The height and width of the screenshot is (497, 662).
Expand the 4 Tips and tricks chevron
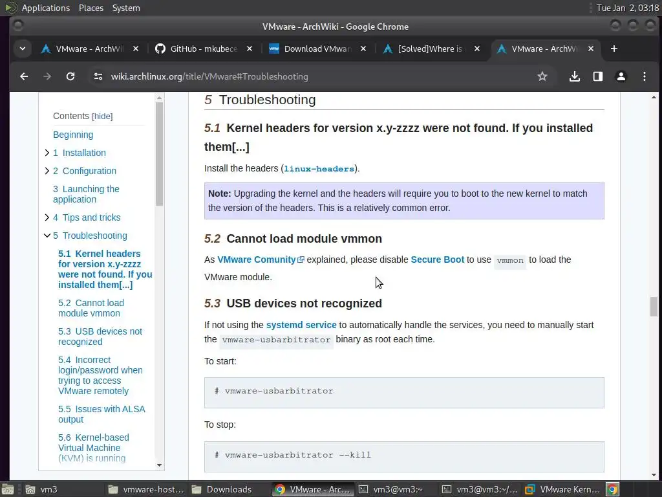click(x=47, y=217)
